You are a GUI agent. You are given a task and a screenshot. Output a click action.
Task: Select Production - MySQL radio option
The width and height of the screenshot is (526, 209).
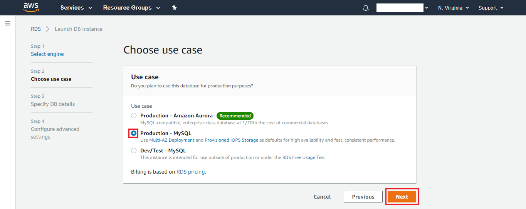[x=134, y=133]
